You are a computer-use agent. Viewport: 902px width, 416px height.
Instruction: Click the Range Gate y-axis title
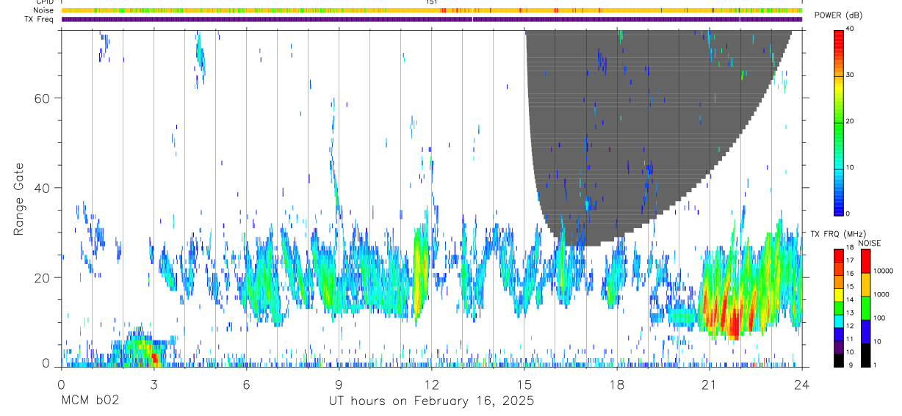coord(19,198)
